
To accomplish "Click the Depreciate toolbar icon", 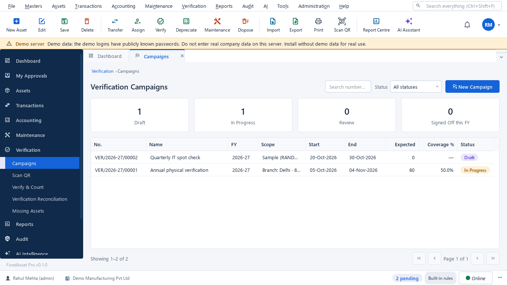I will [186, 25].
